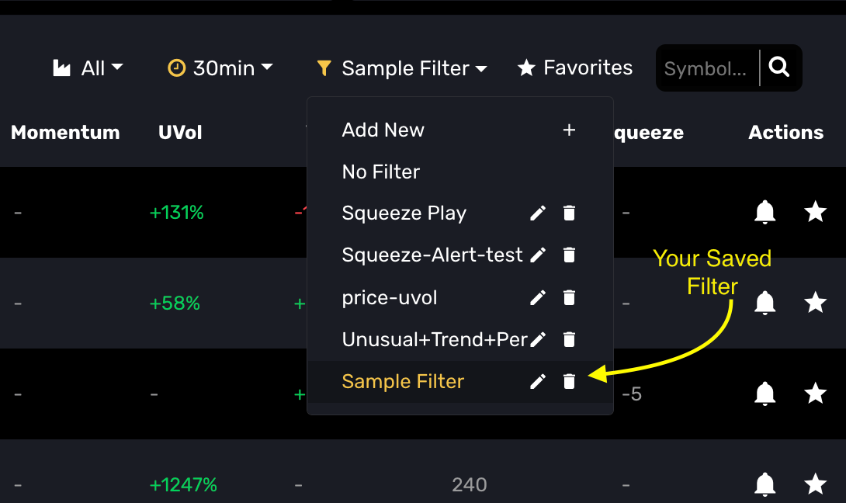846x503 pixels.
Task: Click the plus icon beside Add New
Action: 569,130
